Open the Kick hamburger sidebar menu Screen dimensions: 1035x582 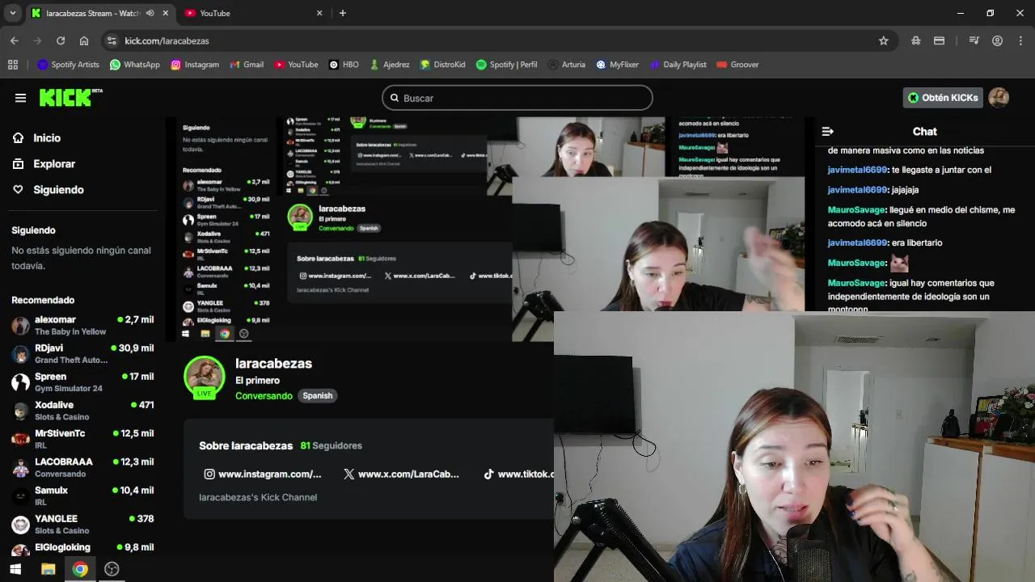[20, 98]
